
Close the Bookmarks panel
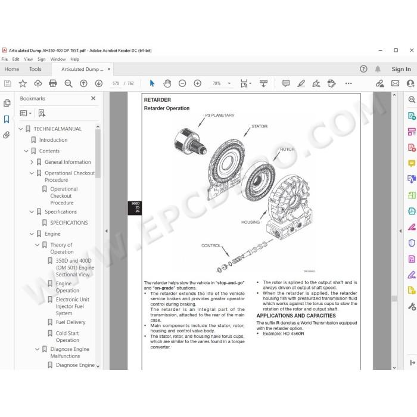click(93, 98)
